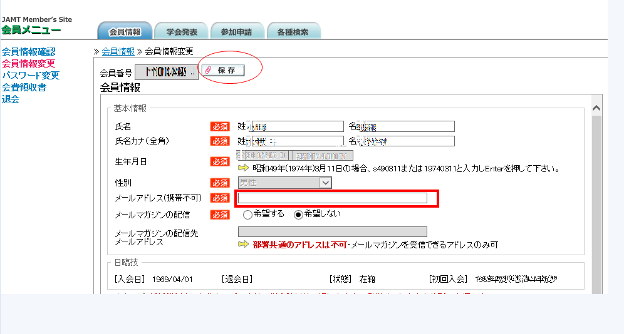Switch to the 会員情報 tab
The image size is (624, 334).
coord(125,32)
